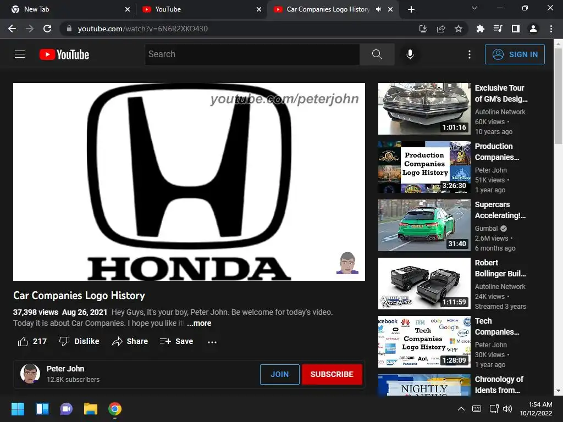This screenshot has height=422, width=563.
Task: Click the SIGN IN button
Action: point(515,54)
